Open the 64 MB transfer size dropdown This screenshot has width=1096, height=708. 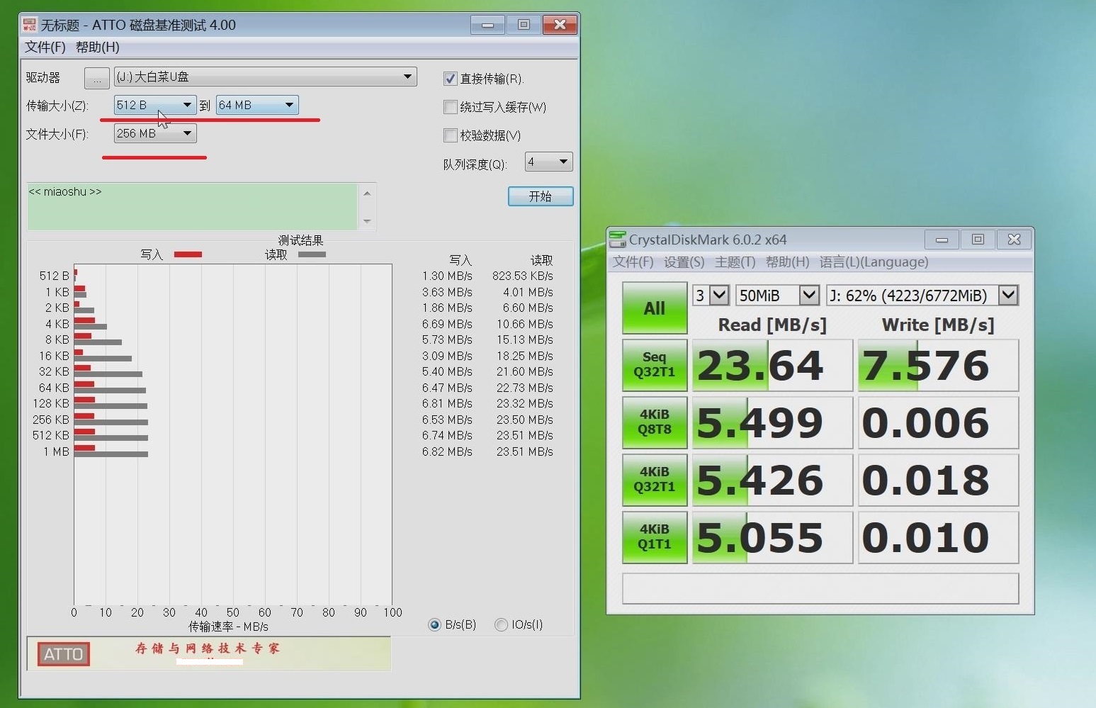[x=256, y=105]
